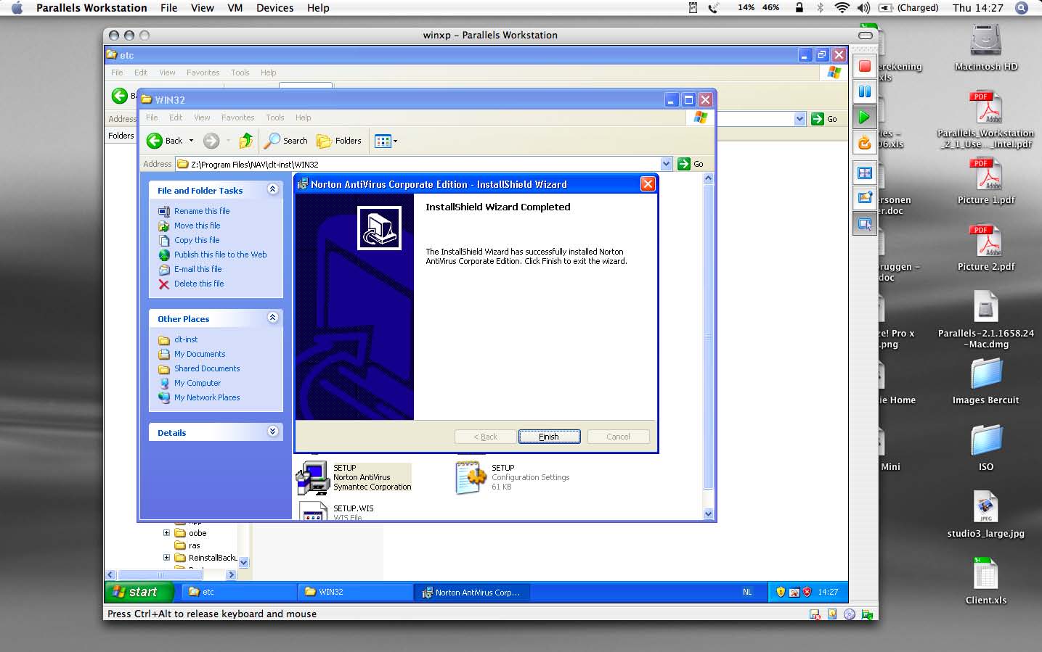
Task: Click Go button in WIN32 address bar
Action: (691, 164)
